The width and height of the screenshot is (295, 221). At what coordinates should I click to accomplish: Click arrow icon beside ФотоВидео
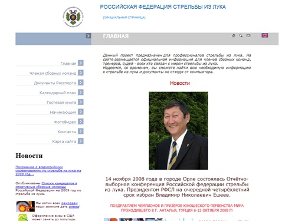pyautogui.click(x=81, y=121)
